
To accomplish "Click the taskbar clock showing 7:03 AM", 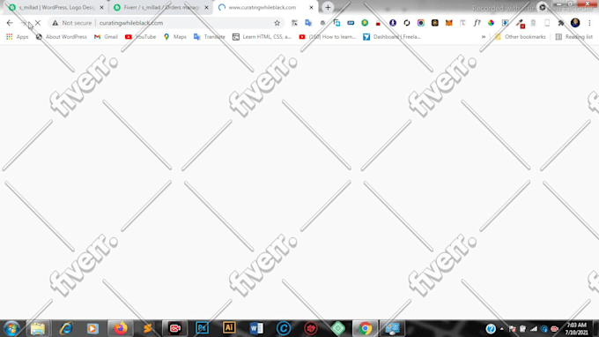I will coord(576,329).
